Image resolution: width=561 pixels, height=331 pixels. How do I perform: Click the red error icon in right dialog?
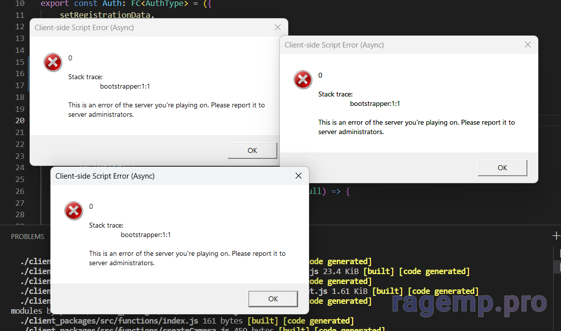point(303,80)
